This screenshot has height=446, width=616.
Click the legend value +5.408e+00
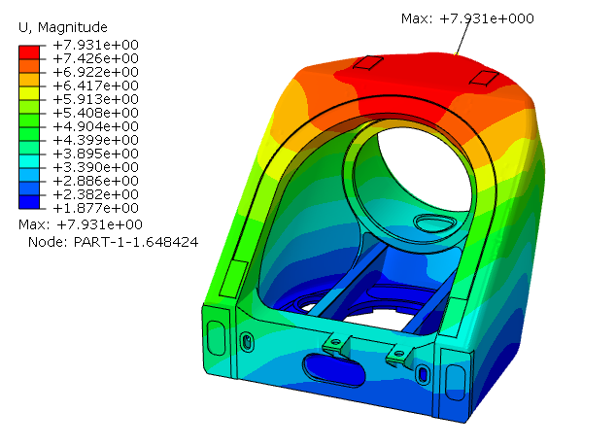point(95,113)
